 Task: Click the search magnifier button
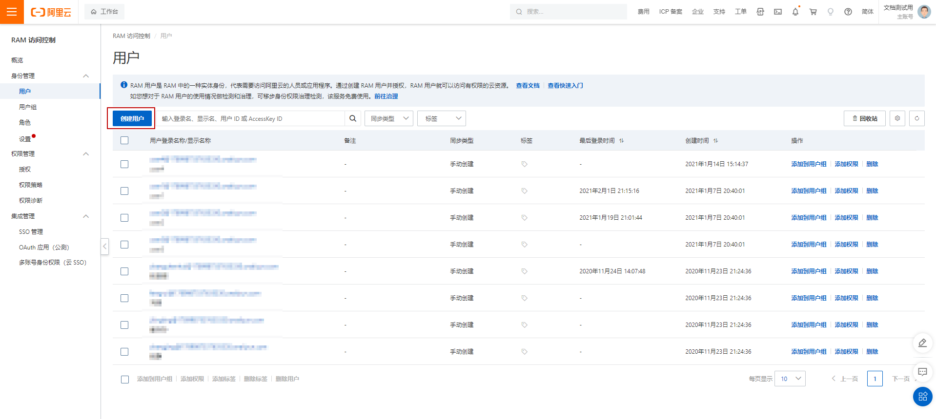353,118
